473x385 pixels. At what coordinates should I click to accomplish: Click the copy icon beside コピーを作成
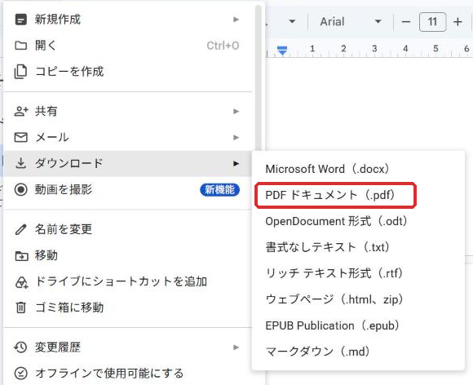[x=21, y=72]
